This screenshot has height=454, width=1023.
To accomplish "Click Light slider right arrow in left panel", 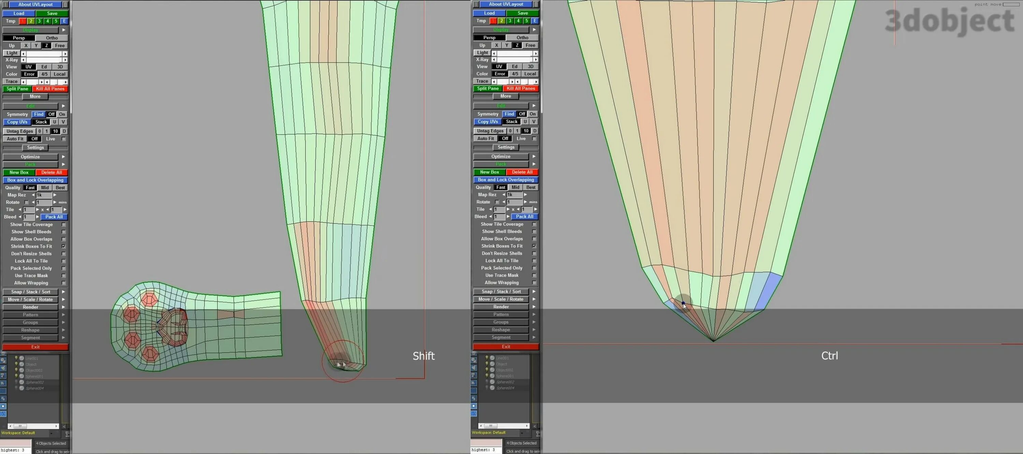I will point(65,53).
